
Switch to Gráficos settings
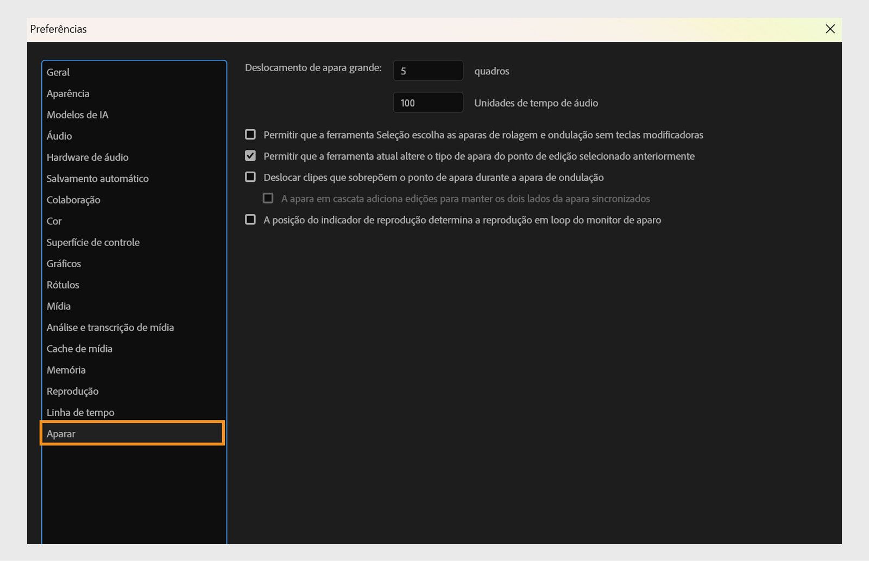63,263
